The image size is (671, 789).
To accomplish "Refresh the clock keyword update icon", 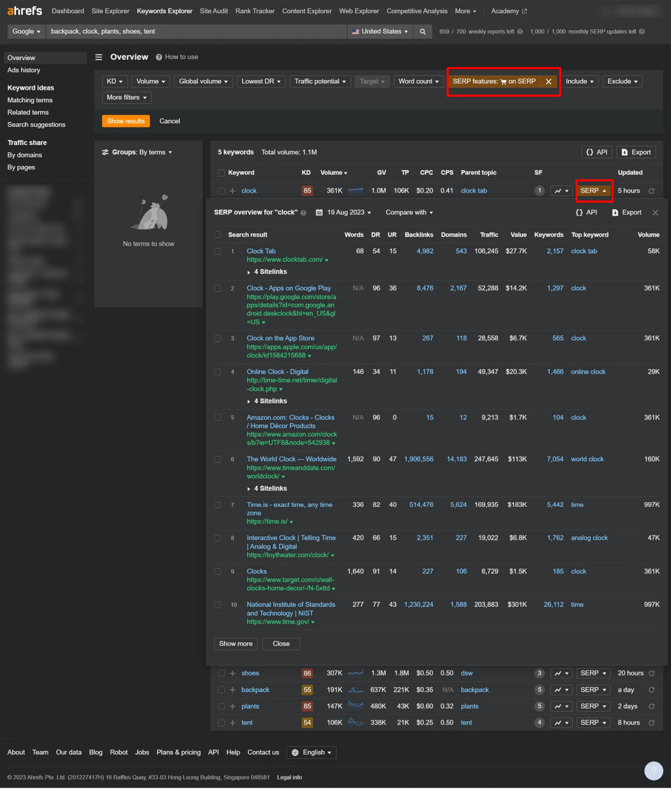I will point(652,191).
